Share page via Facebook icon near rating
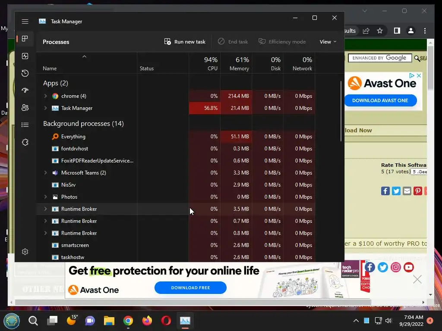Screen dimensions: 442x331 385,191
